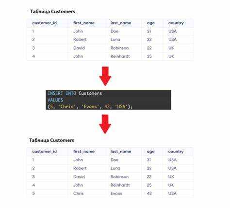Click the bottom 'Таблица Customers' heading

coord(51,140)
